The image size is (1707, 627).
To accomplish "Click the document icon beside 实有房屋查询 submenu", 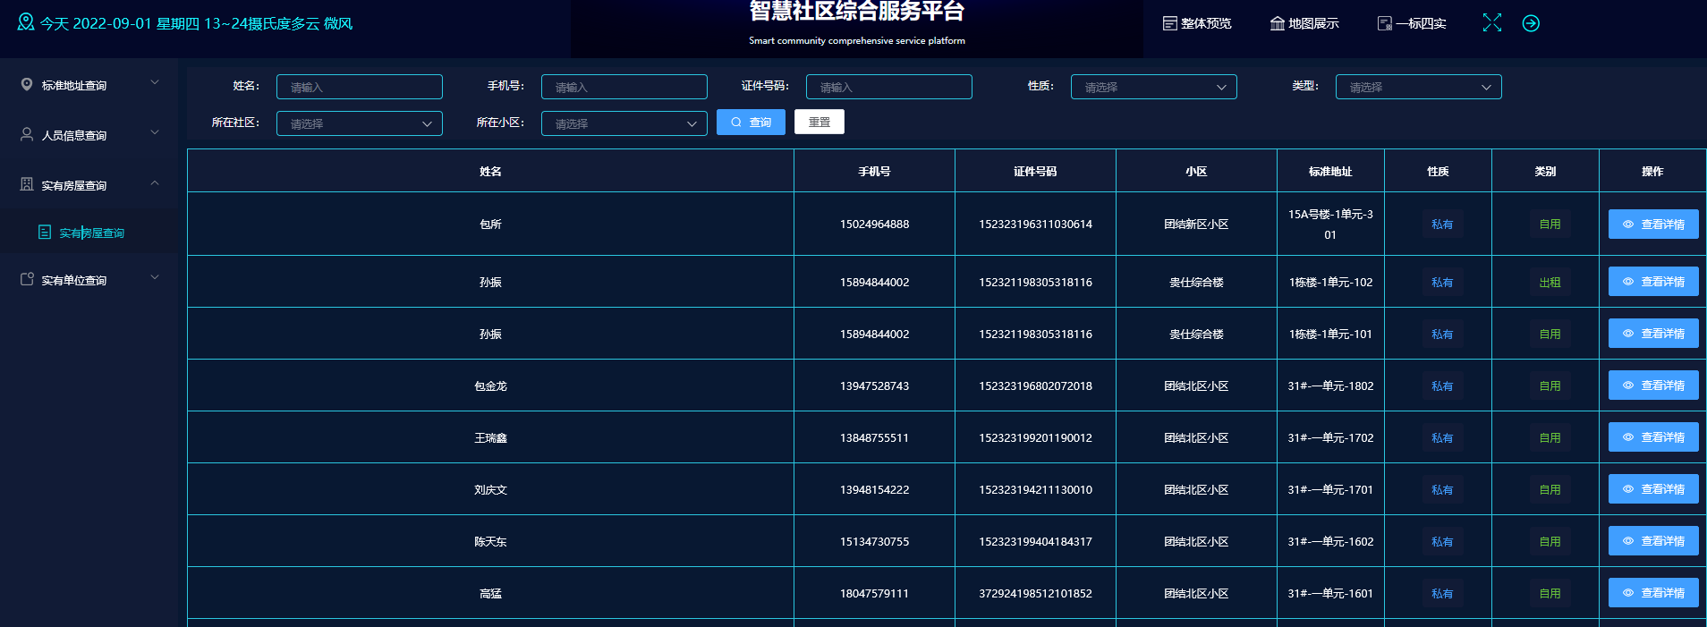I will click(x=45, y=233).
